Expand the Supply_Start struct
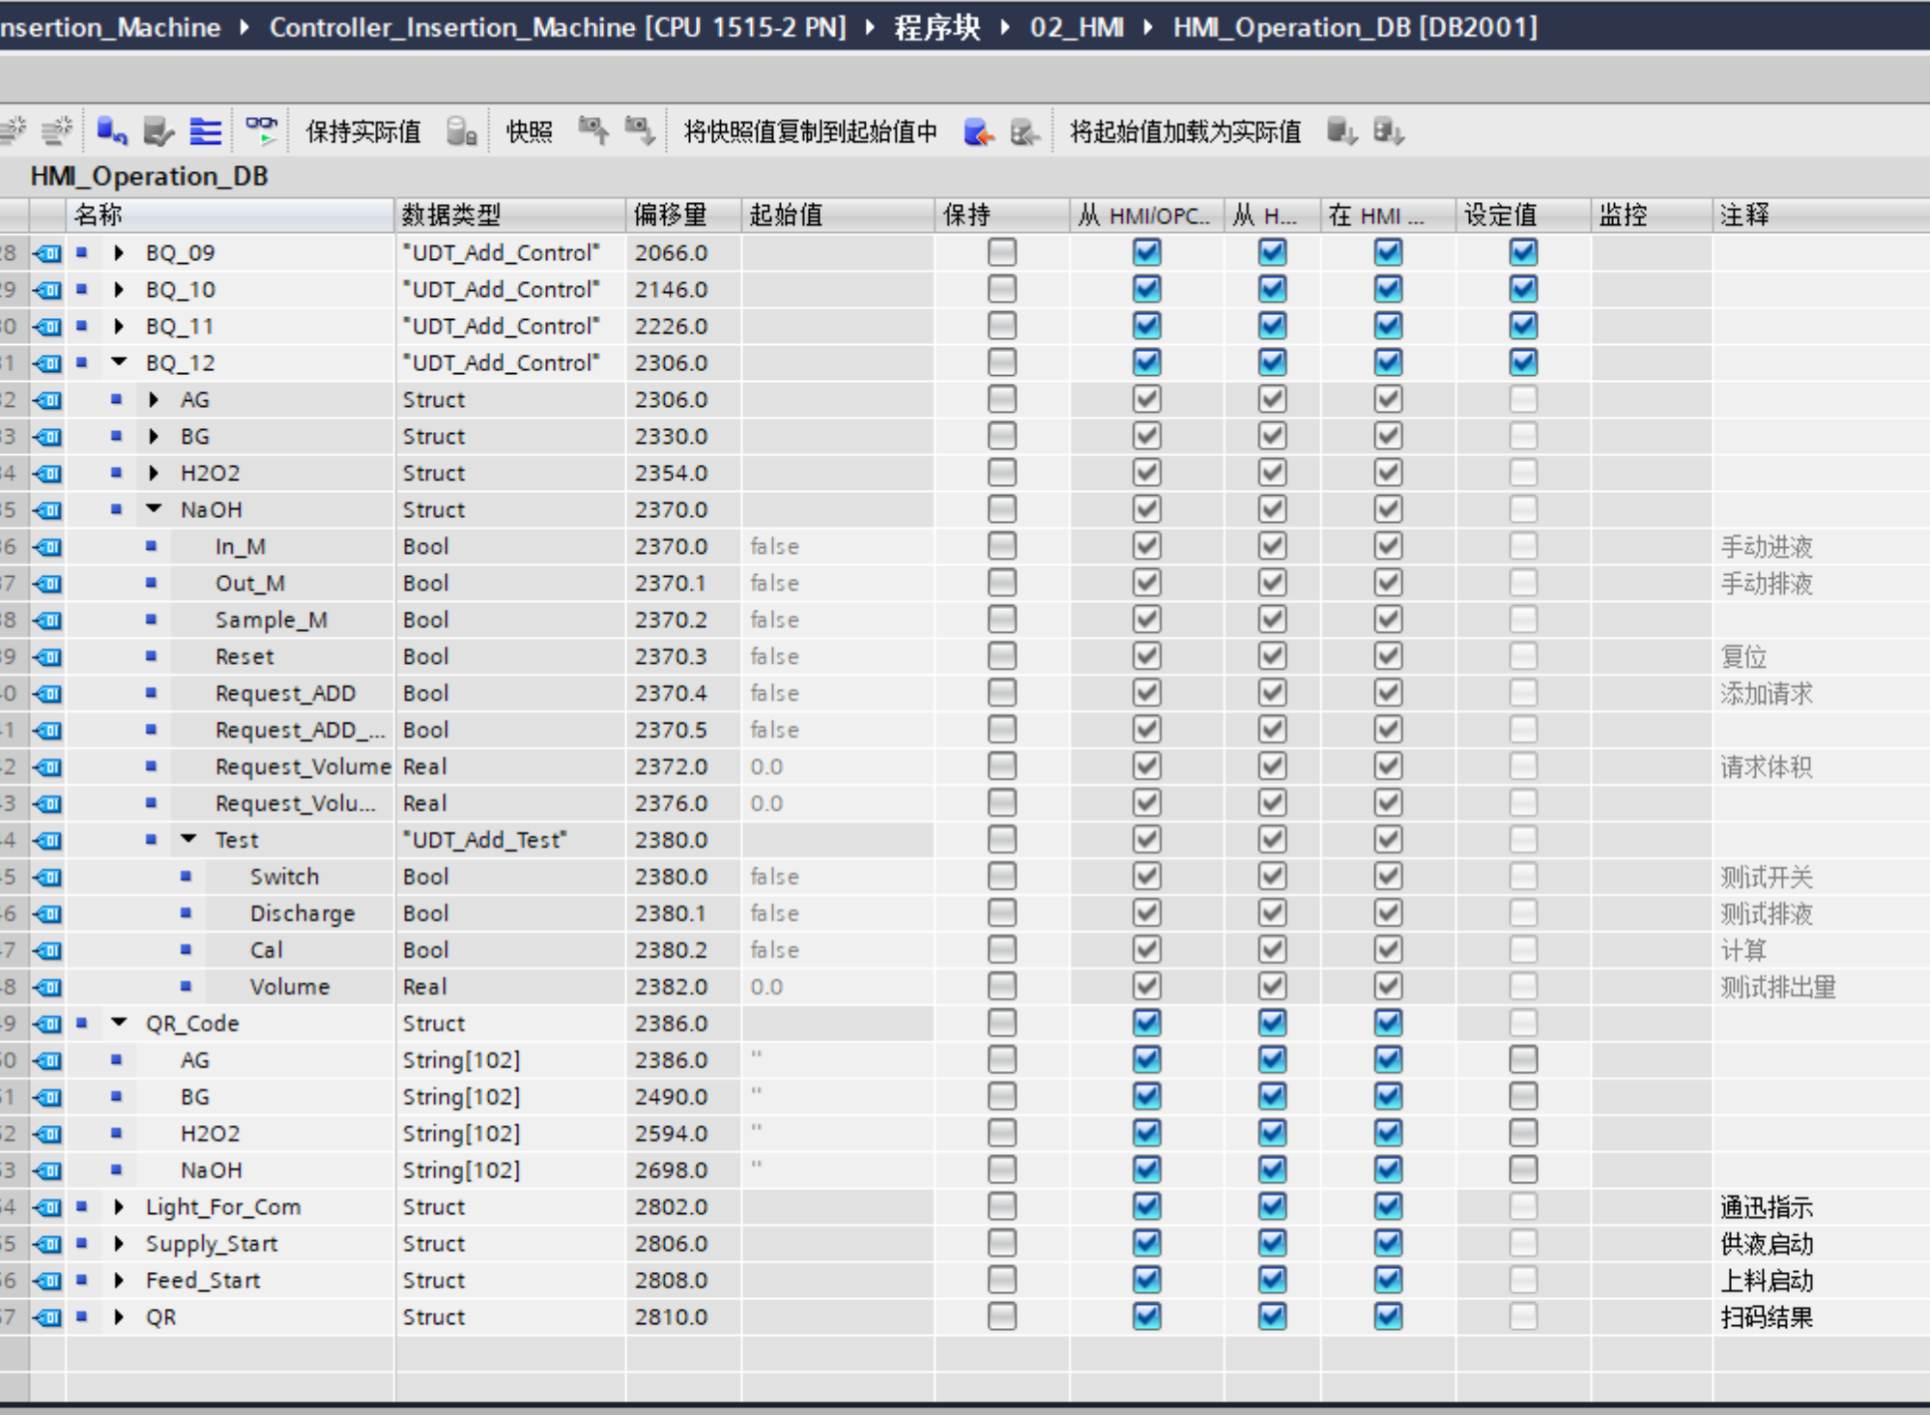The height and width of the screenshot is (1415, 1930). click(119, 1243)
